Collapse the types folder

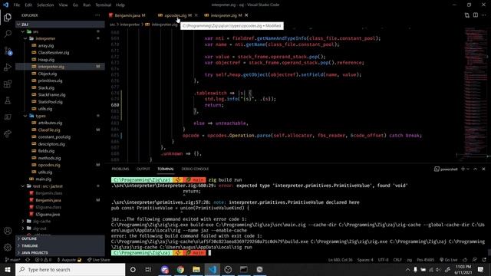[x=60, y=116]
